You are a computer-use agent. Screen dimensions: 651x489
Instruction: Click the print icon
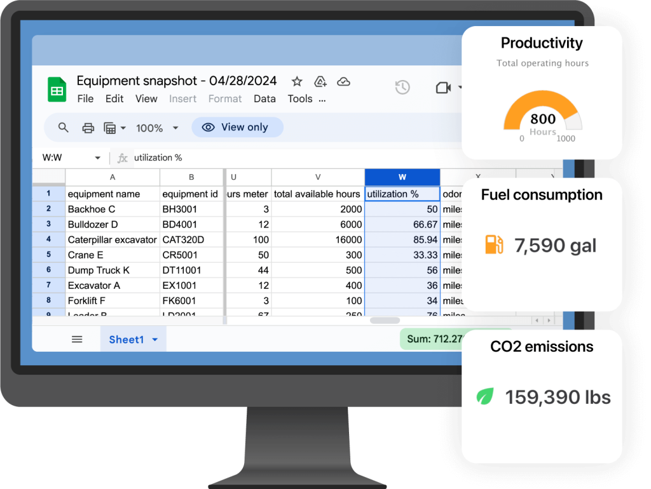88,128
